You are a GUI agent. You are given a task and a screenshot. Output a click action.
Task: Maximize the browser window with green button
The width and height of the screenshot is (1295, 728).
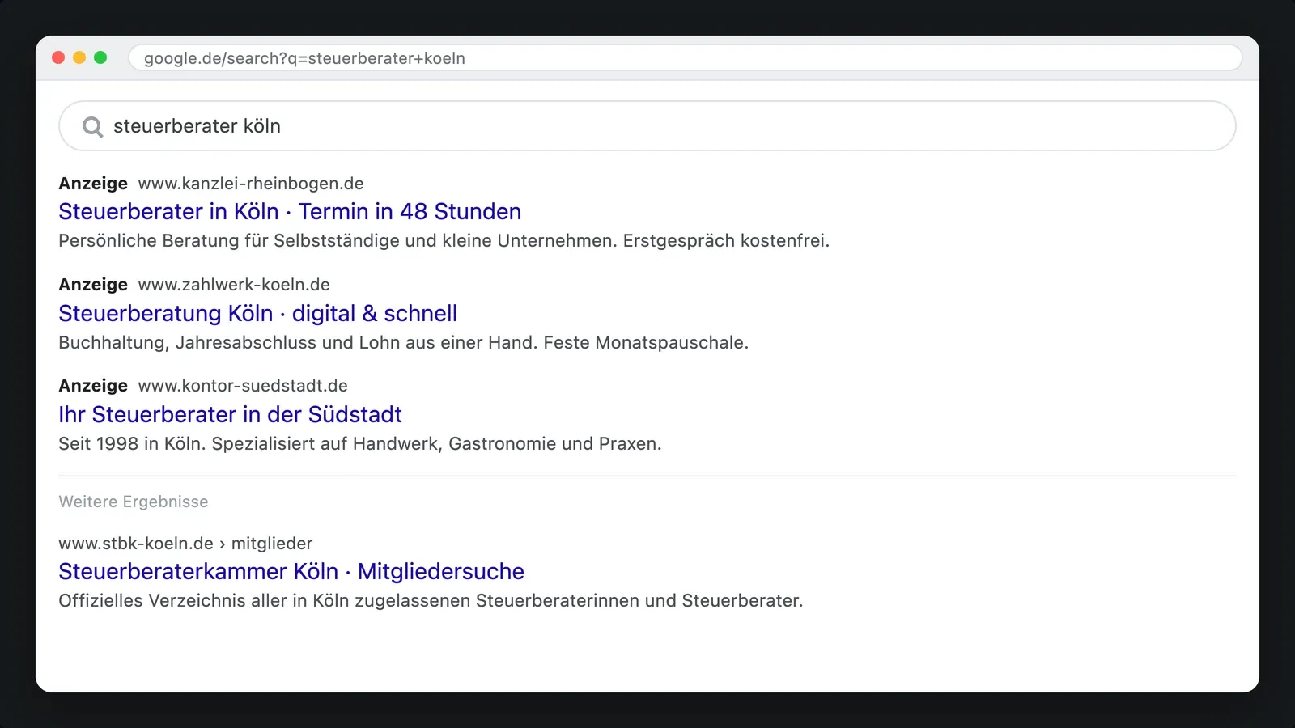pyautogui.click(x=100, y=57)
